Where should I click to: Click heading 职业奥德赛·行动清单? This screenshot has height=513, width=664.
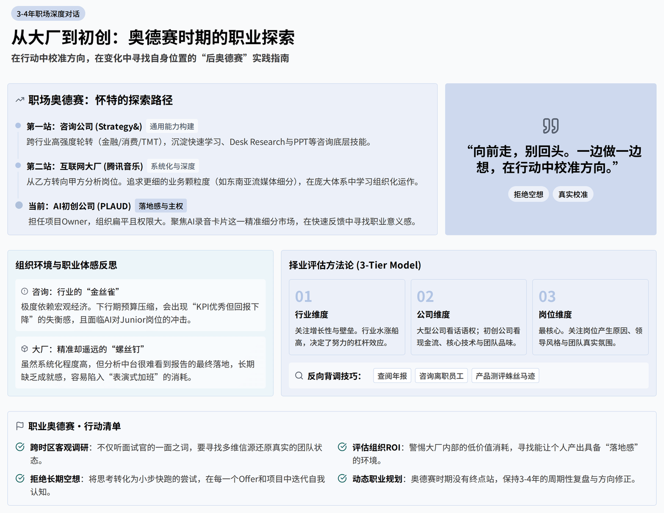click(x=75, y=426)
